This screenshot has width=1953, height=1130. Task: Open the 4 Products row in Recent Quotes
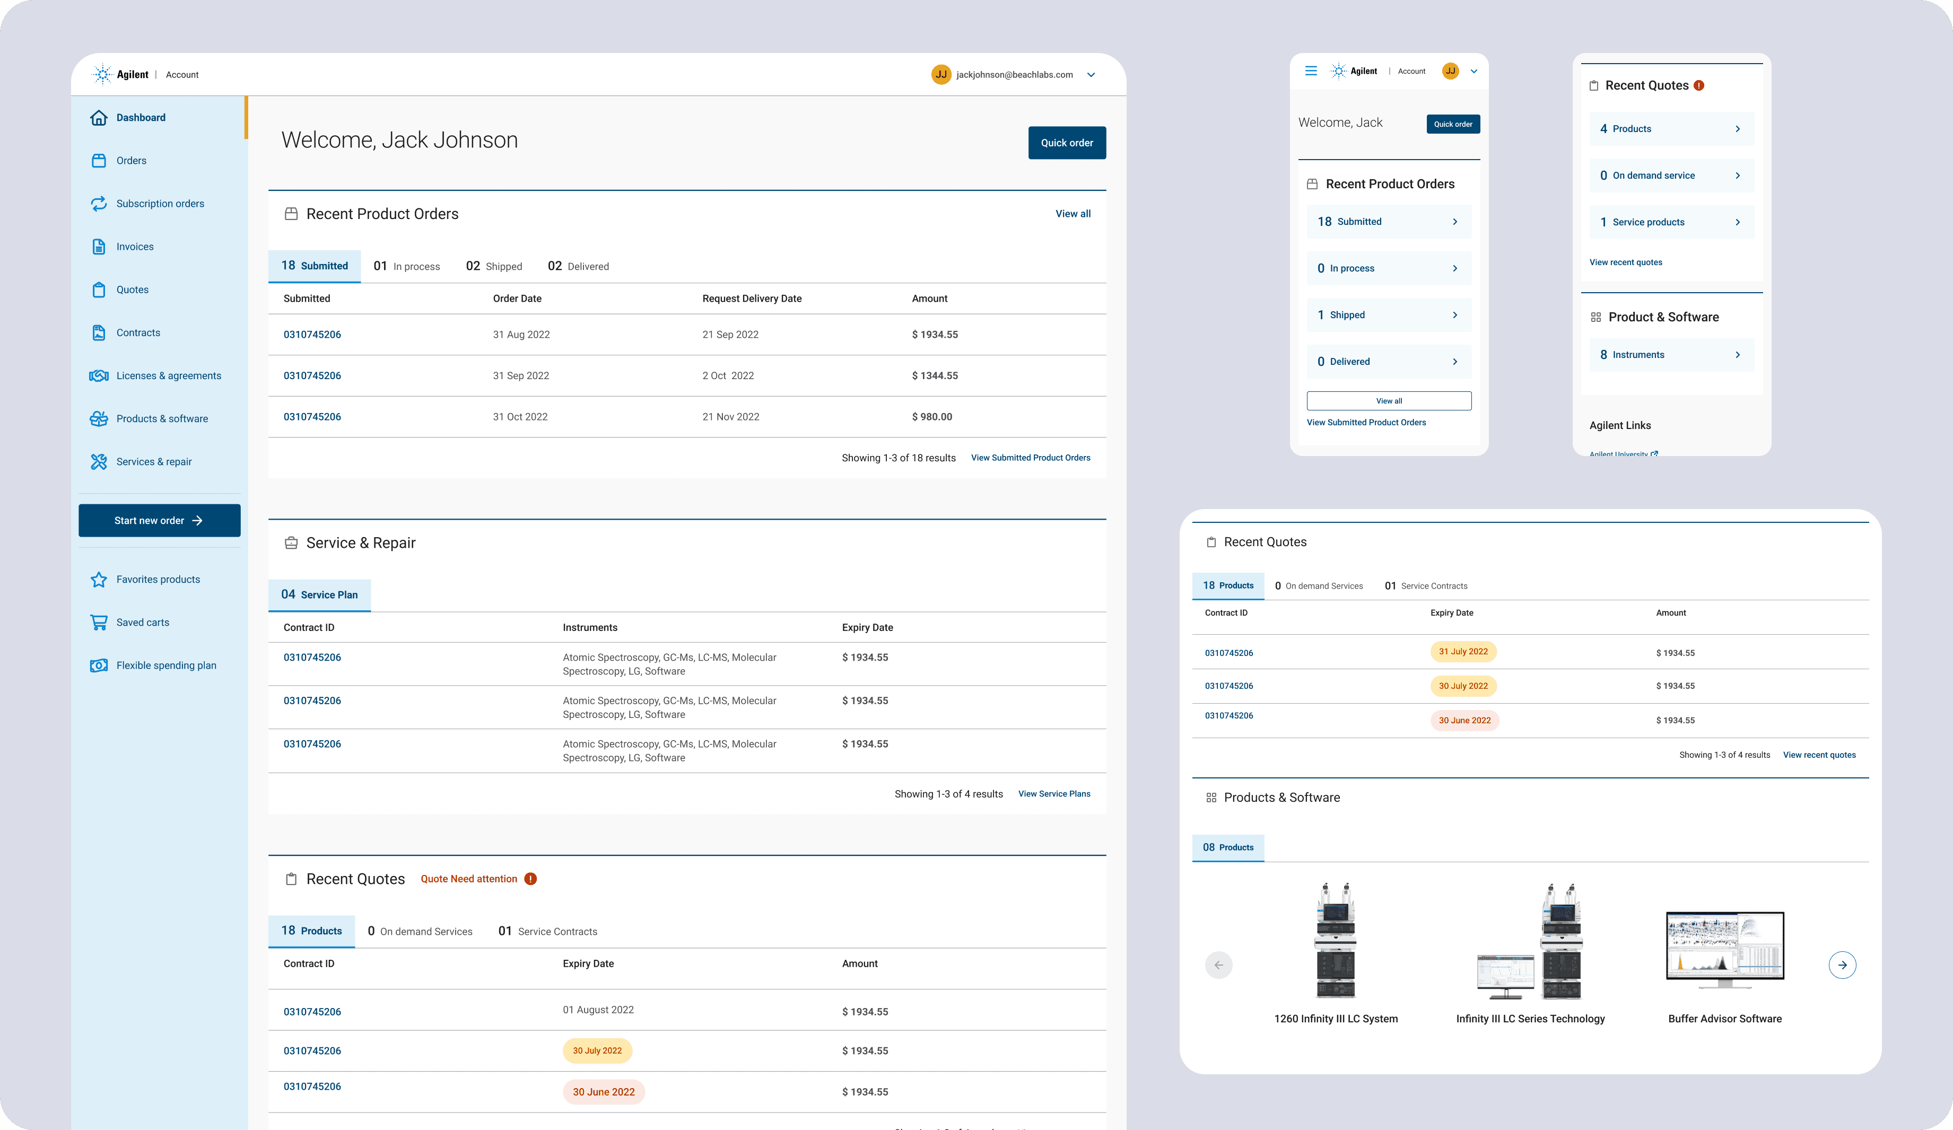(x=1672, y=129)
